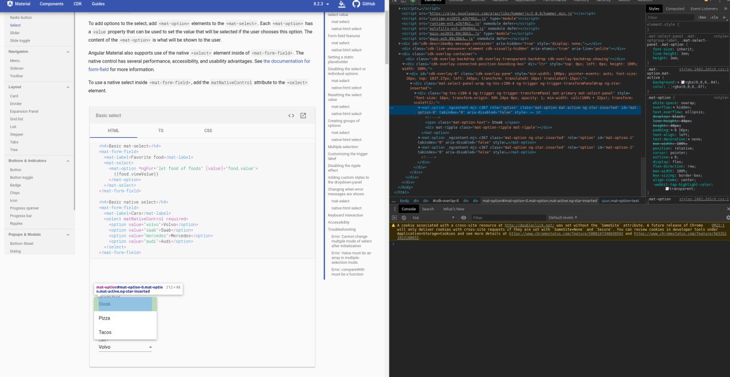Screen dimensions: 730x377
Task: Open Slide toggle in the sidebar
Action: click(20, 40)
